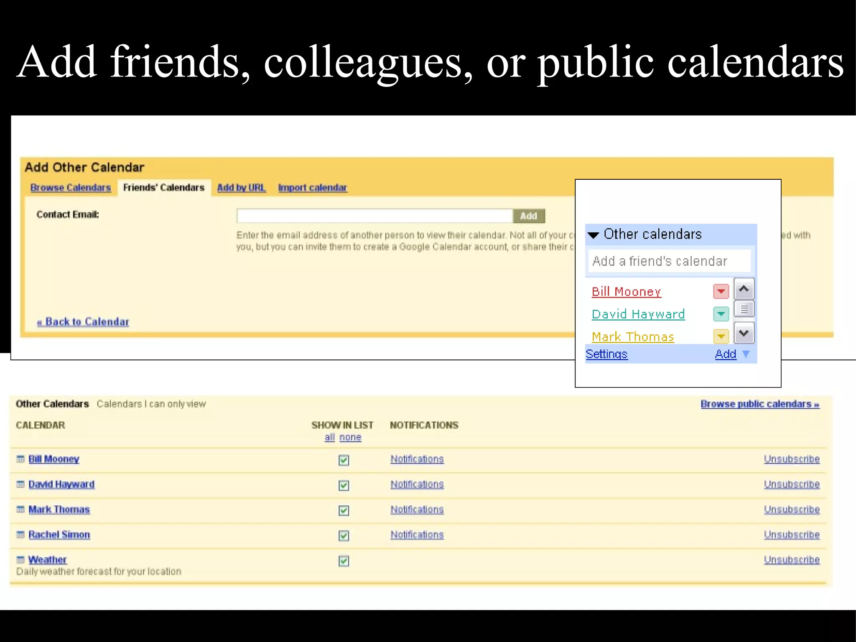The width and height of the screenshot is (856, 642).
Task: Unsubscribe from David Hayward calendar
Action: pyautogui.click(x=792, y=484)
